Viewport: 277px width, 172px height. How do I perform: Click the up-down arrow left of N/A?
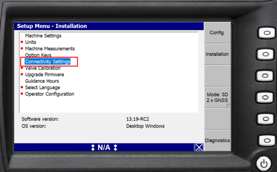tap(93, 148)
